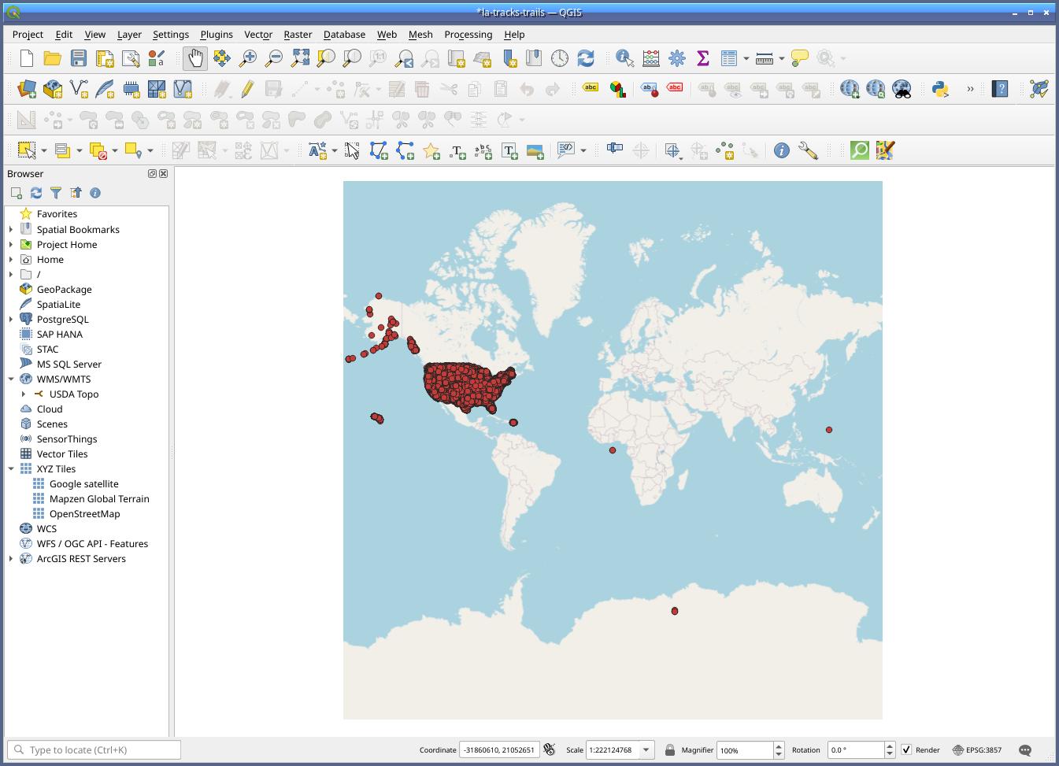Click the Open Project folder icon
This screenshot has height=766, width=1059.
pos(52,58)
